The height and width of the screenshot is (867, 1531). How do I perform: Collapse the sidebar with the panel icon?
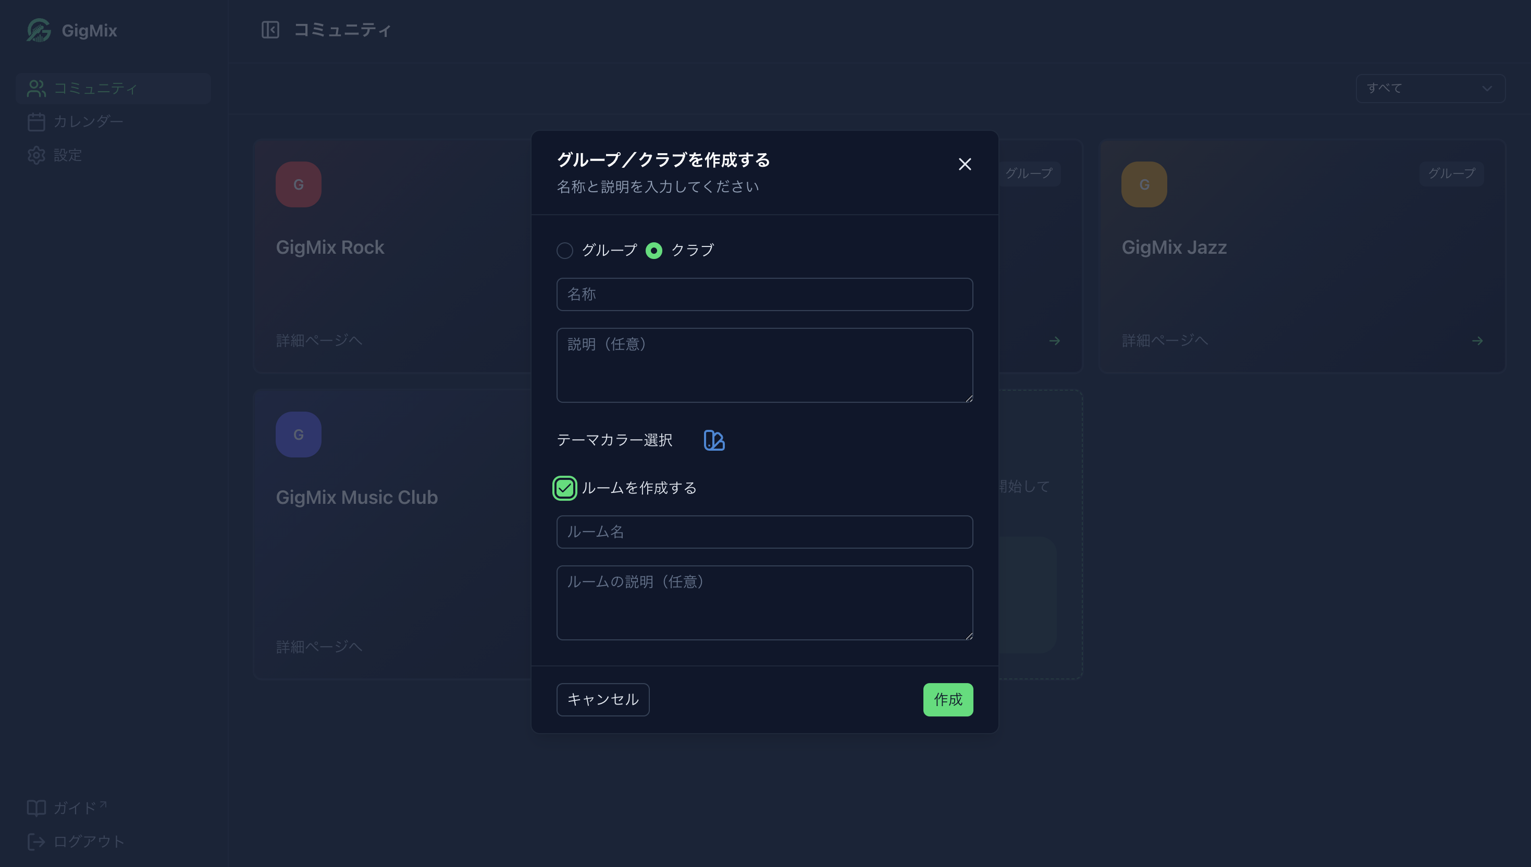[x=270, y=30]
